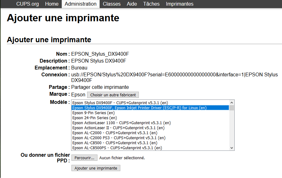Select Epson Stylus DX9400F ESC/P-R driver
Image resolution: width=282 pixels, height=178 pixels.
point(150,108)
